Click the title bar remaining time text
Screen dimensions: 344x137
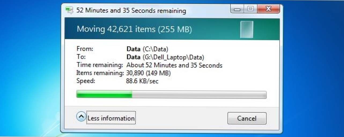click(x=131, y=11)
